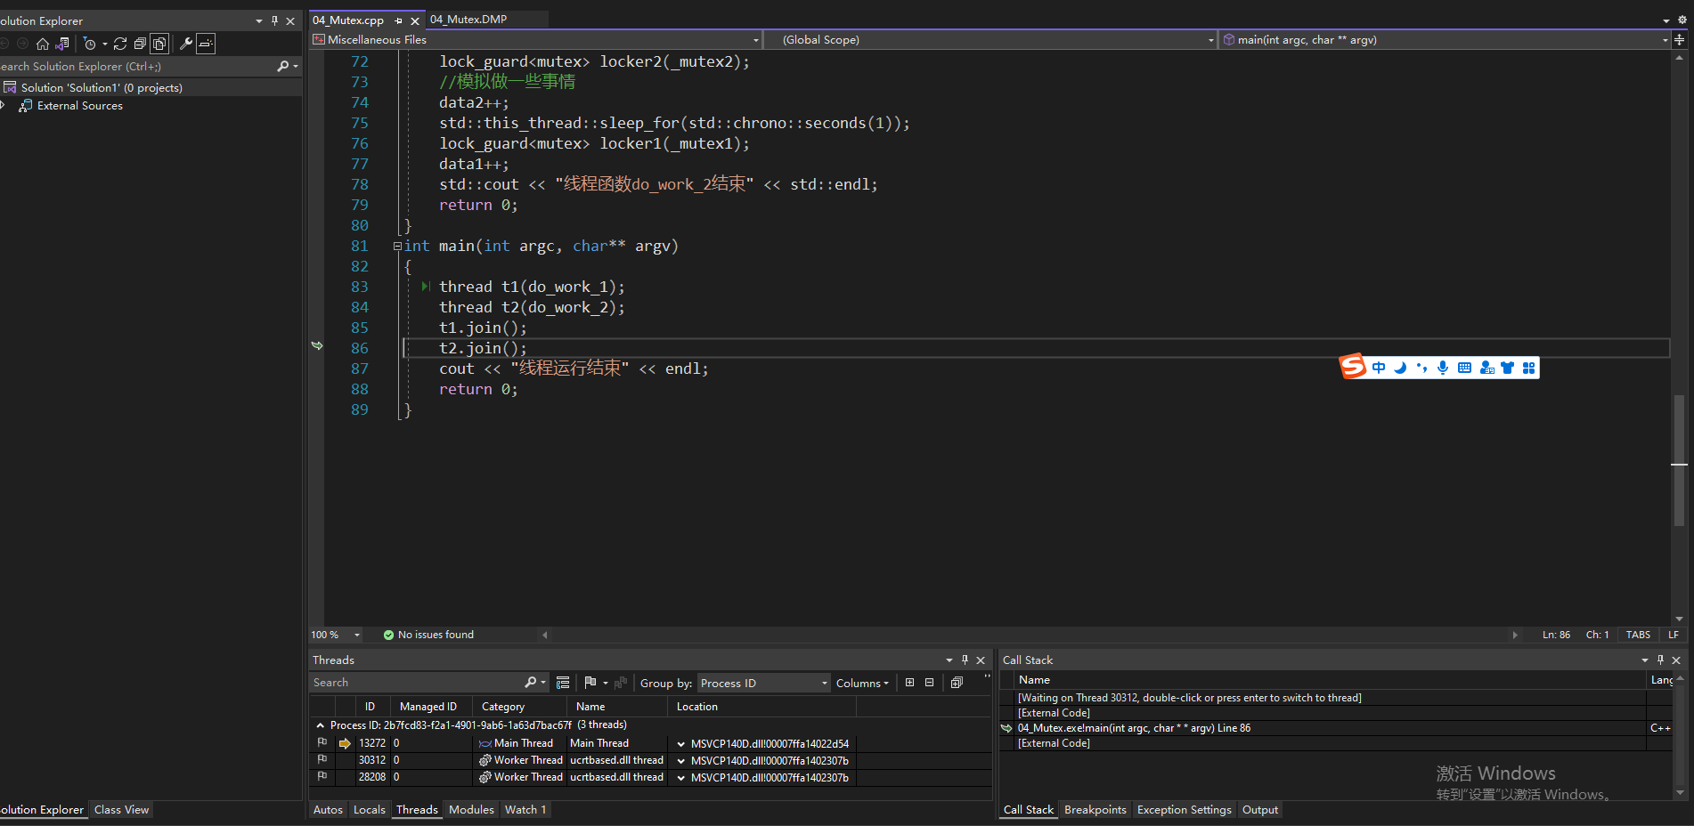
Task: Click in the Threads search field
Action: 416,683
